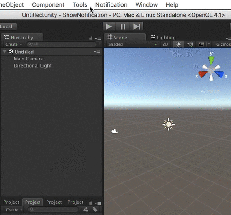Click Search by Label tag icon
This screenshot has height=215, width=231.
95,210
